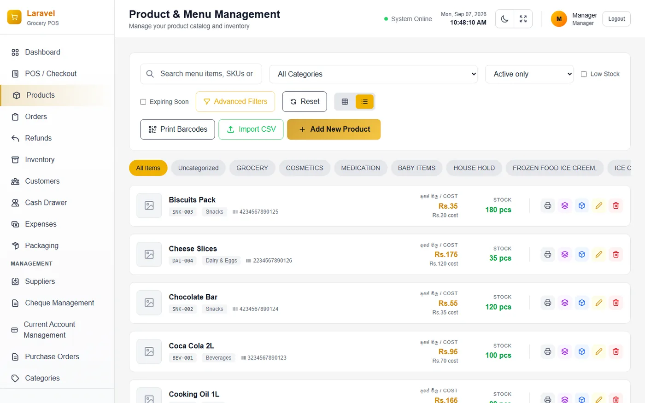
Task: Delete Coca Cola 2L with trash icon
Action: (x=616, y=351)
